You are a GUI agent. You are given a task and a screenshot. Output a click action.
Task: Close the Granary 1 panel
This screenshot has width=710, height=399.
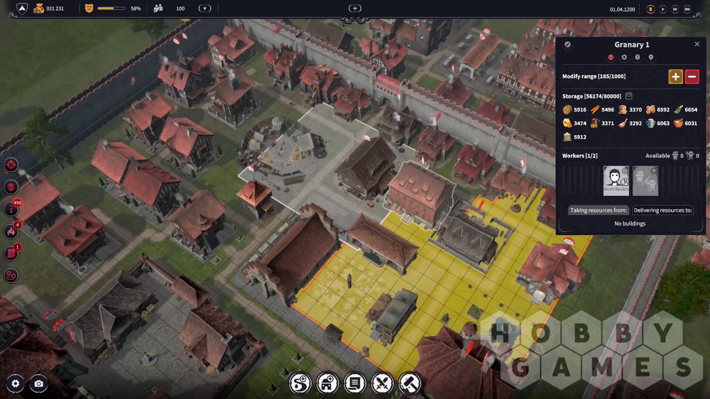(697, 44)
